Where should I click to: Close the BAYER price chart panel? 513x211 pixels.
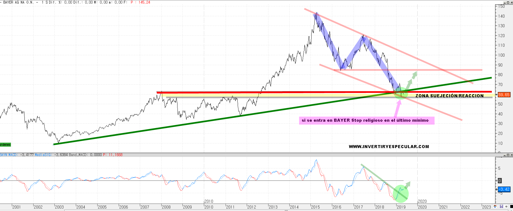[x=511, y=2]
